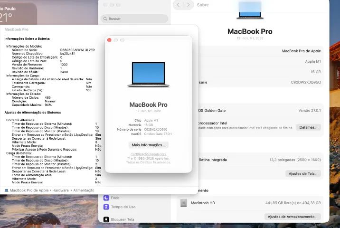340x228 pixels.
Task: Click 'Priorizar Acesso à Rede Durante o Repouso:' row
Action: [x=57, y=150]
